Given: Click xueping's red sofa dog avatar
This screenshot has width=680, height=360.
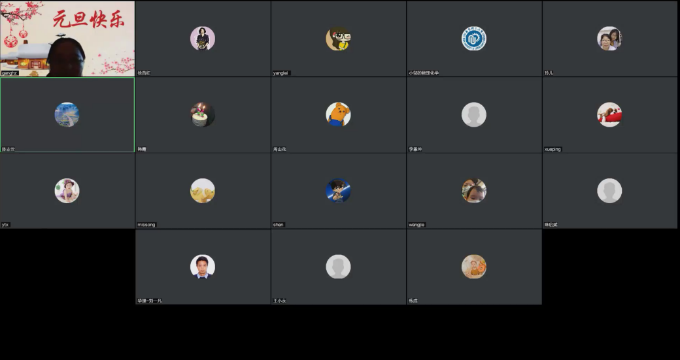Looking at the screenshot, I should point(609,115).
